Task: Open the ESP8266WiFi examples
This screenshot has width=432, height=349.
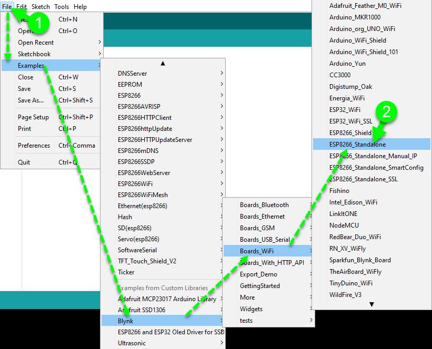Action: 163,183
